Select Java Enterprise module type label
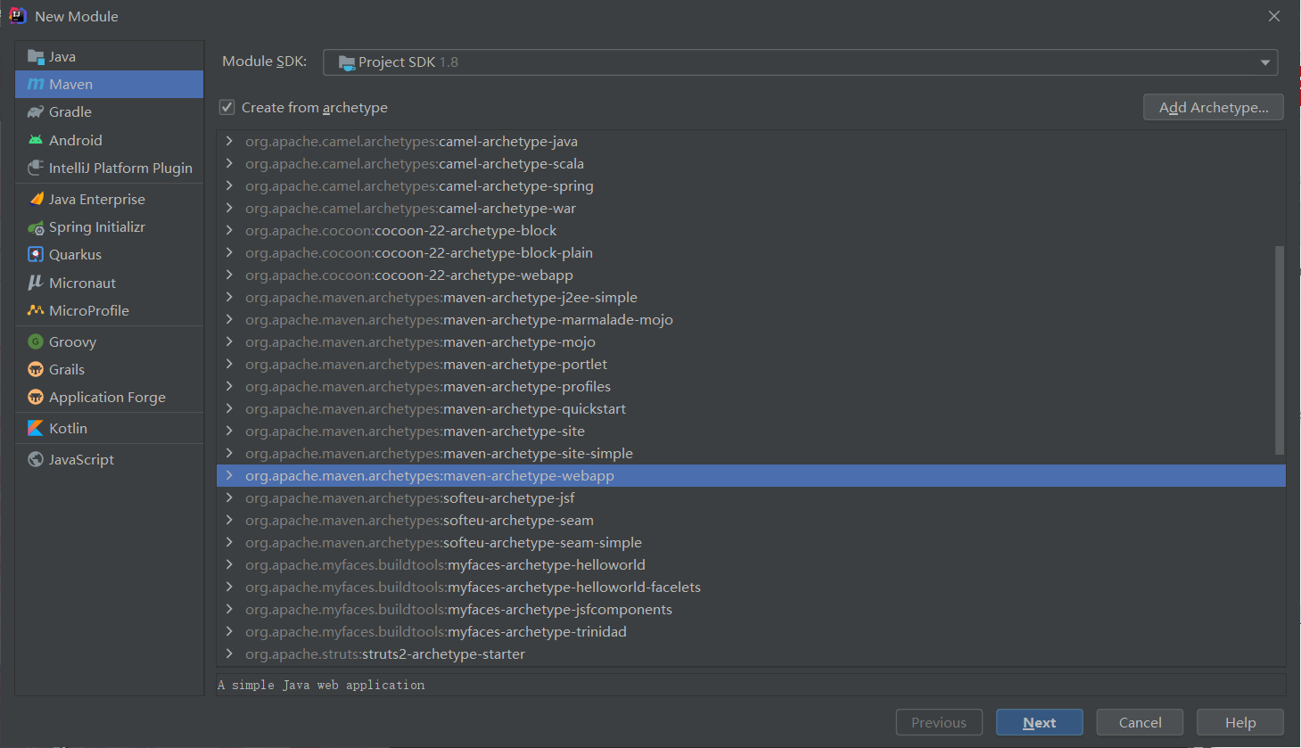The image size is (1301, 748). point(97,200)
